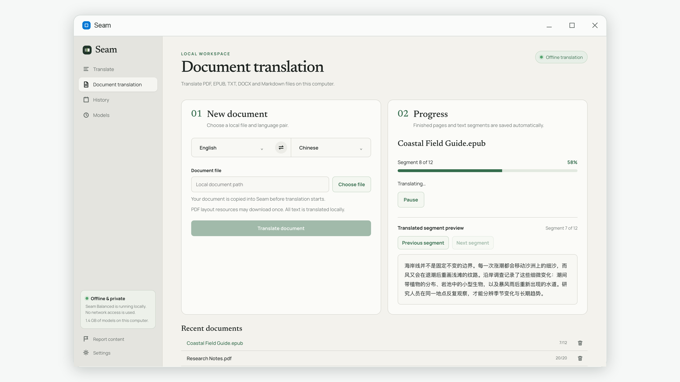Open Settings from the sidebar
The height and width of the screenshot is (382, 680).
pyautogui.click(x=118, y=353)
